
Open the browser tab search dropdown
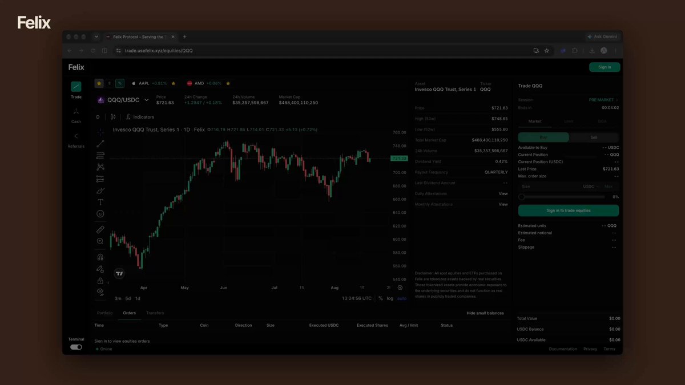coord(96,37)
